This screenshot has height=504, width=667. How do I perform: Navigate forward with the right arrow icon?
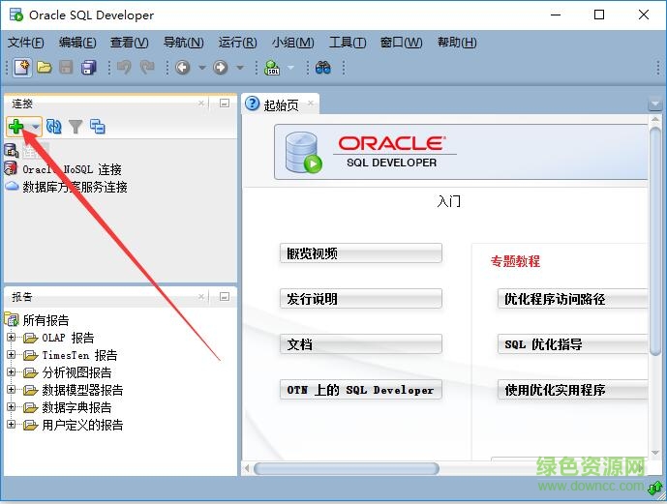(x=220, y=67)
